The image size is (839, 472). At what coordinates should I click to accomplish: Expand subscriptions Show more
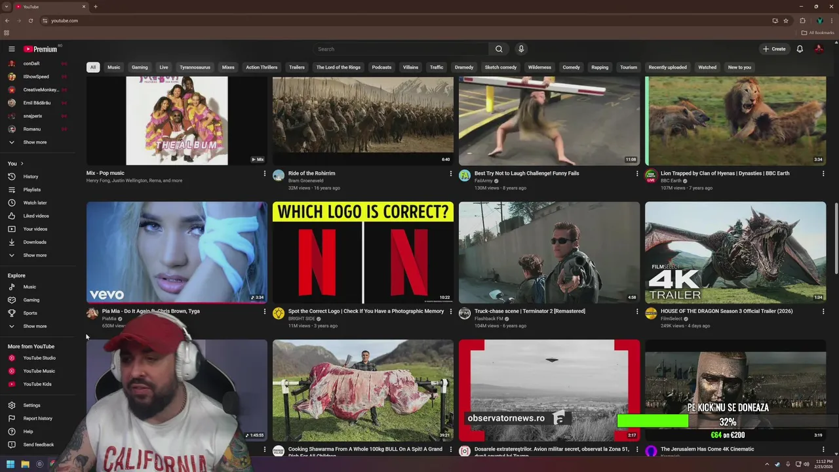[35, 142]
